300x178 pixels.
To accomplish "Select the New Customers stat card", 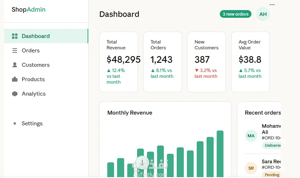I will [206, 62].
